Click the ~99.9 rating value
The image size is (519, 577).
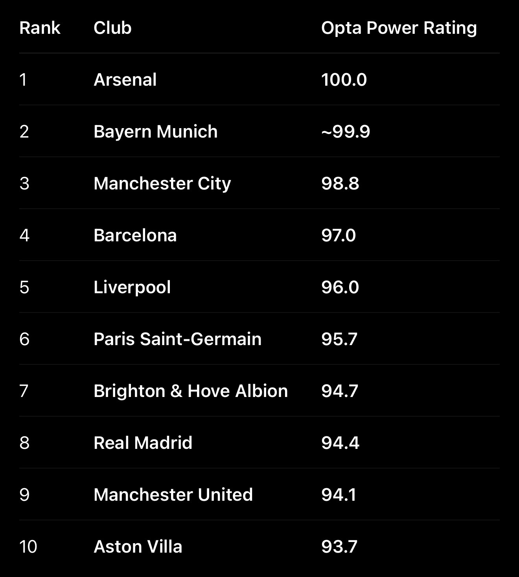pos(346,132)
